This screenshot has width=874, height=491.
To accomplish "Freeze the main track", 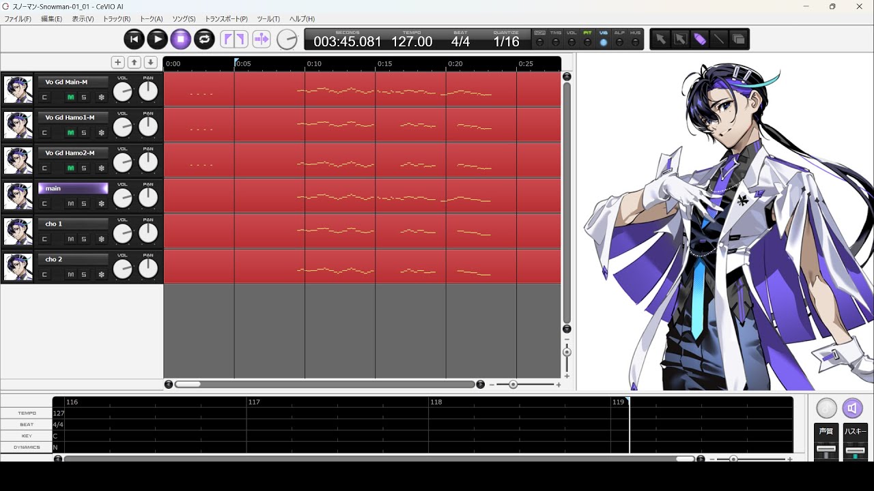I will [101, 203].
